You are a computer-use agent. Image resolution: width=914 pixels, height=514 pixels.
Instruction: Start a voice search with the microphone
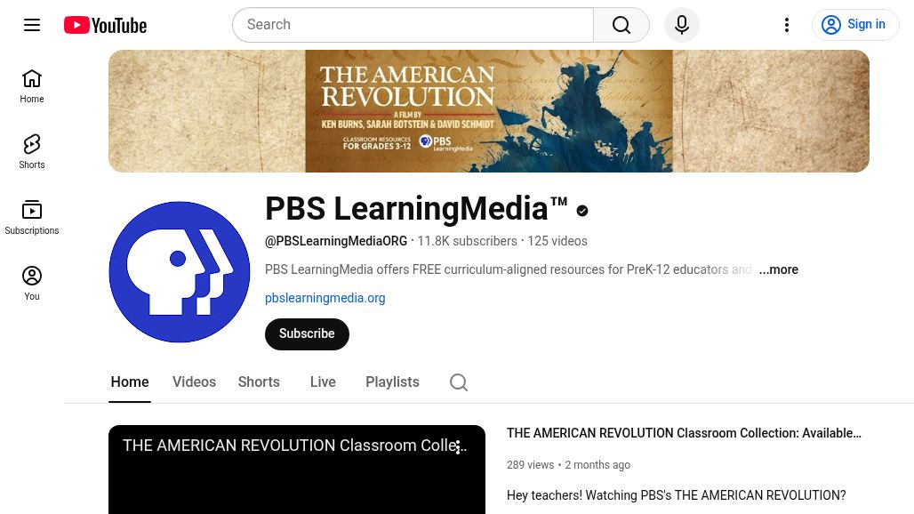point(681,24)
